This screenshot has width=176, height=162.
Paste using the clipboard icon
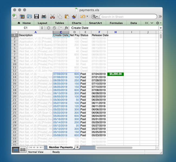[67, 16]
